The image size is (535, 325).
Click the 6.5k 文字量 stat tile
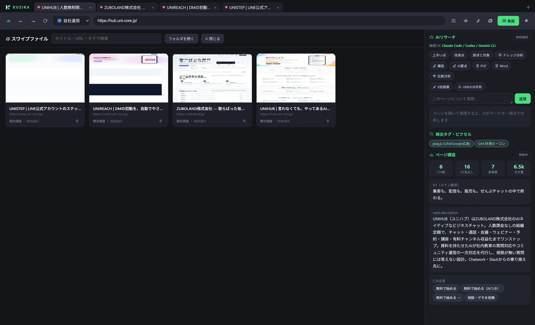519,169
